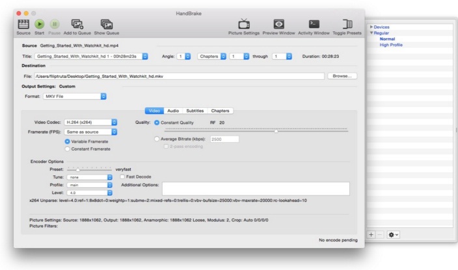Select the Constant Quality radio button

[x=157, y=123]
